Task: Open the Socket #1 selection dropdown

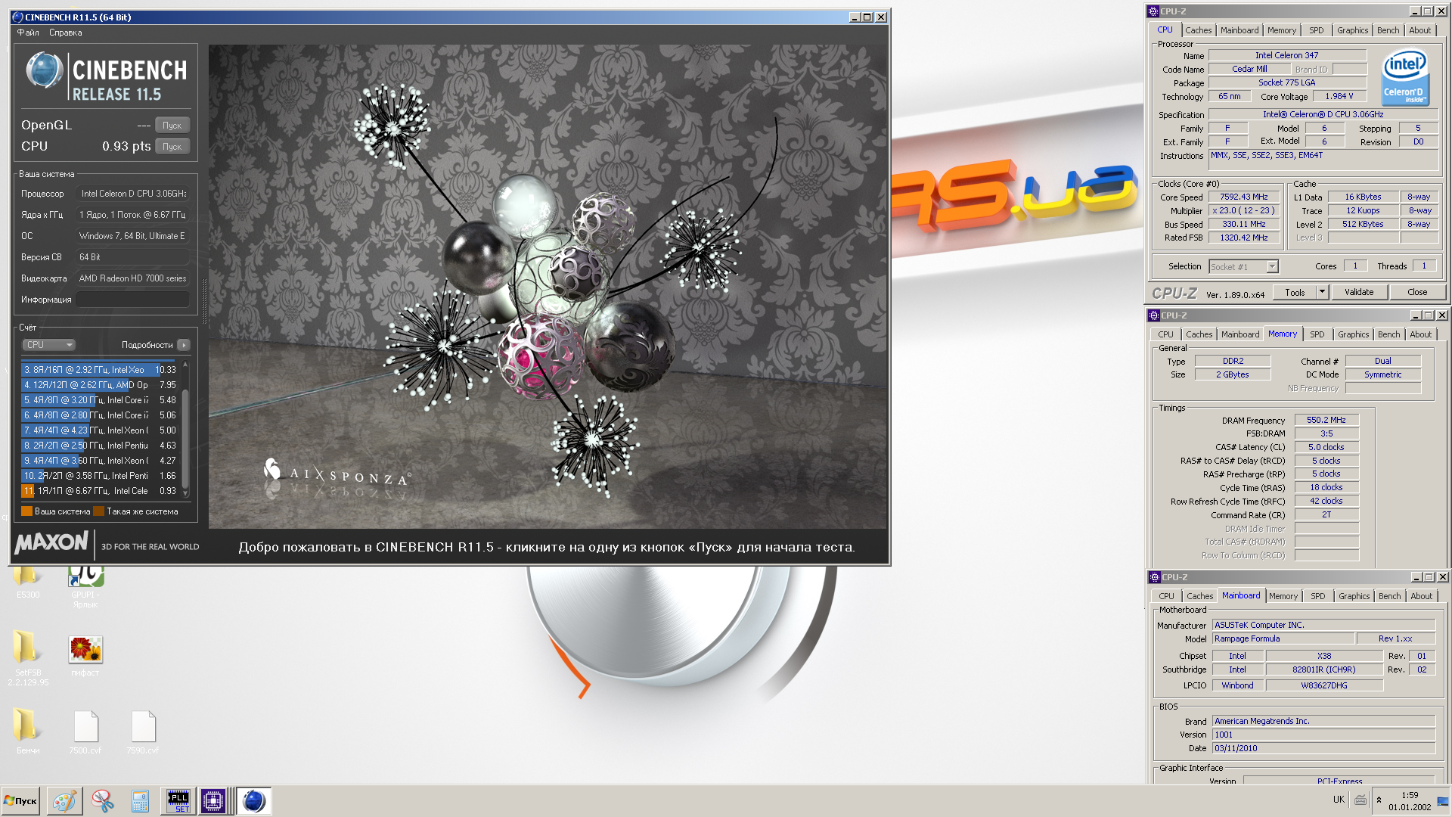Action: 1243,266
